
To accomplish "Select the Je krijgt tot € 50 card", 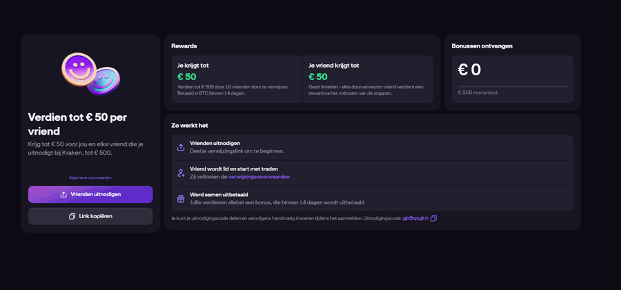I will (236, 79).
